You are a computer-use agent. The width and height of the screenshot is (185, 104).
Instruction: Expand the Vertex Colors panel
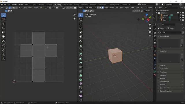(171, 69)
